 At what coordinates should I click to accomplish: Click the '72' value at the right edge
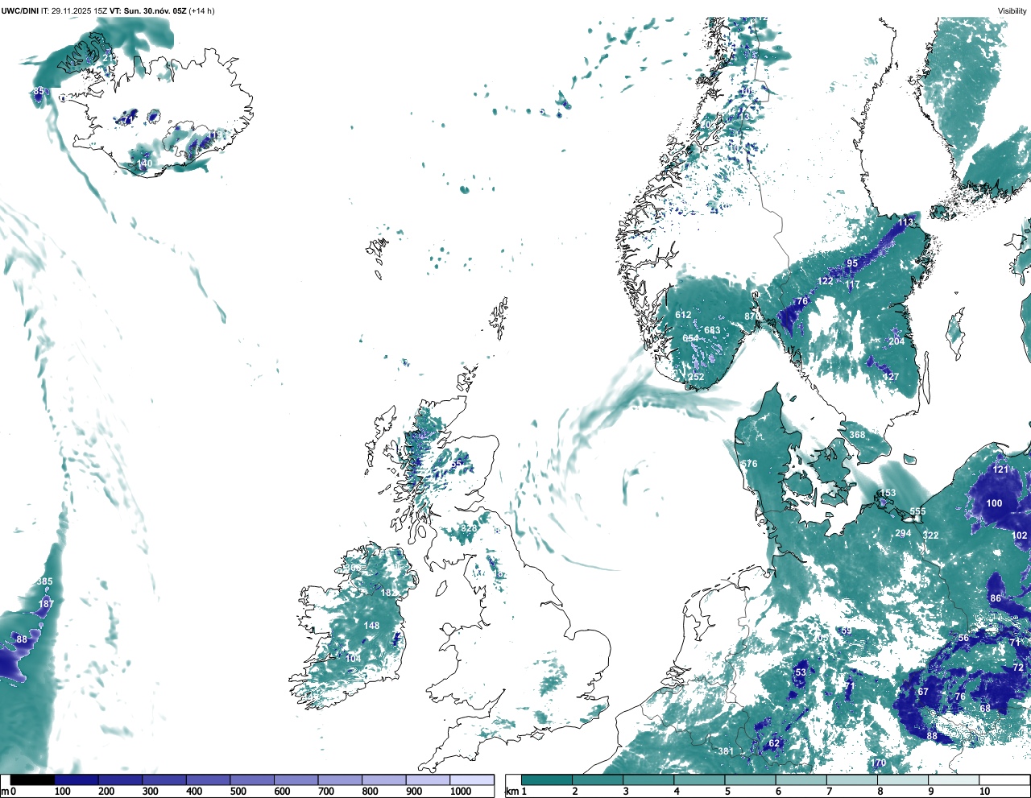pyautogui.click(x=1018, y=668)
